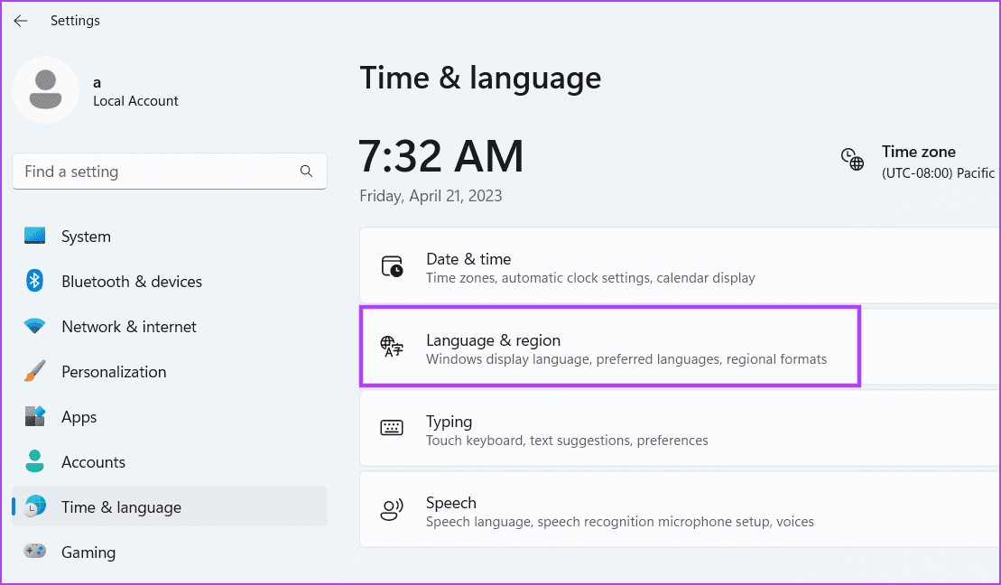Click the Speech voice icon
Image resolution: width=1001 pixels, height=585 pixels.
tap(392, 509)
